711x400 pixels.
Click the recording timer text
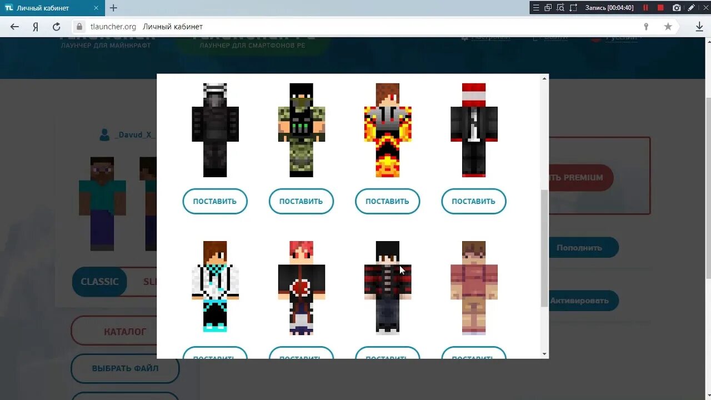tap(609, 8)
